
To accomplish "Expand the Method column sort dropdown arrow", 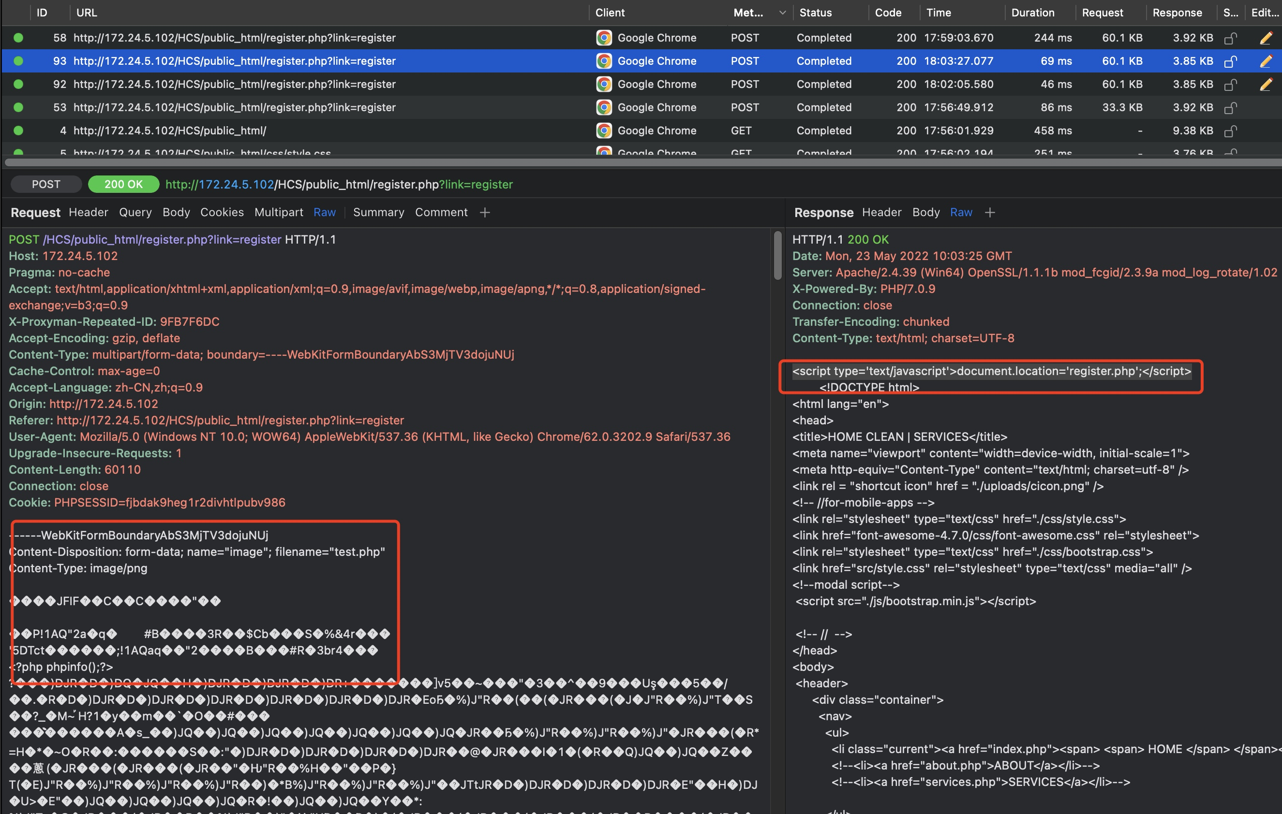I will click(x=782, y=13).
